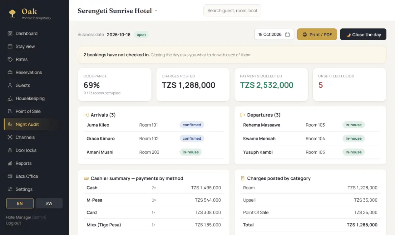Viewport: 395px width, 235px height.
Task: Select arrival guest Juma Kileo
Action: [x=98, y=125]
